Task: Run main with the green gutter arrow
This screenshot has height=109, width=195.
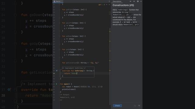Action: (57, 84)
